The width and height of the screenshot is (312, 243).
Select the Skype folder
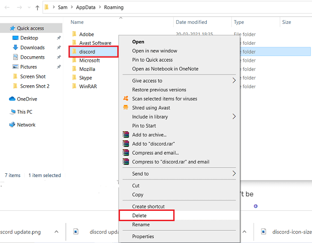[x=85, y=78]
